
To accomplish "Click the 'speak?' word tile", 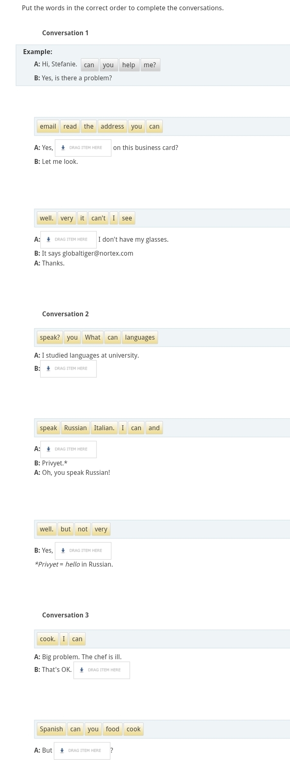I will pos(50,338).
